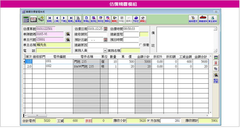The height and width of the screenshot is (128, 240).
Task: Go to first record (首筆)
Action: click(x=49, y=19)
